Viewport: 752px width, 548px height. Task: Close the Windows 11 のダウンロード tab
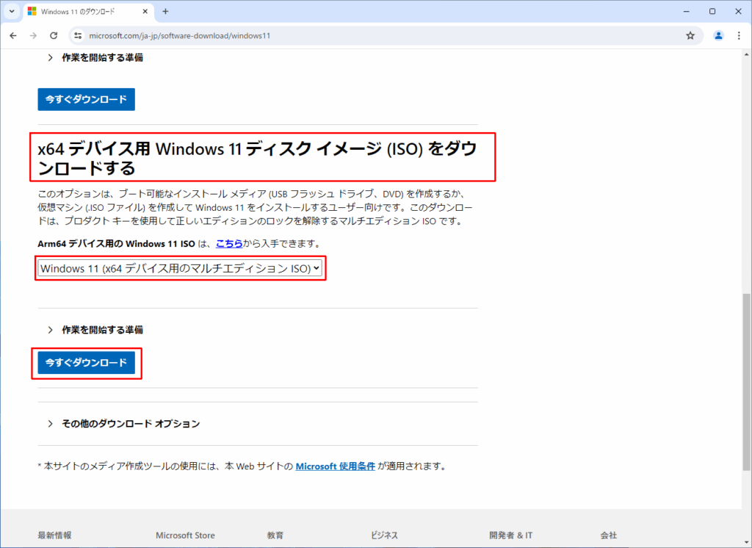pos(145,12)
